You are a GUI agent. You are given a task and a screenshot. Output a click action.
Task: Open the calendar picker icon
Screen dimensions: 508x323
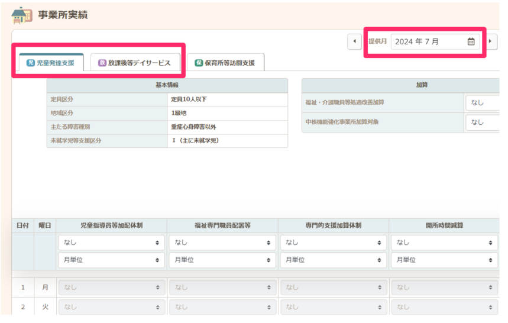(471, 41)
